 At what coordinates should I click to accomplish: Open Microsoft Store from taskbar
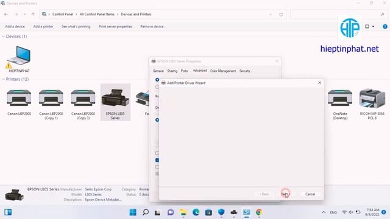(x=208, y=212)
